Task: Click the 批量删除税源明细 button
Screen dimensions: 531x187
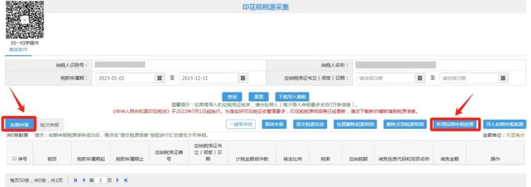Action: click(355, 124)
